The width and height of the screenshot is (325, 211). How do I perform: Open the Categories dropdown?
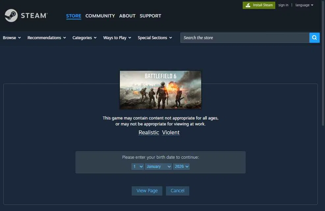[84, 38]
